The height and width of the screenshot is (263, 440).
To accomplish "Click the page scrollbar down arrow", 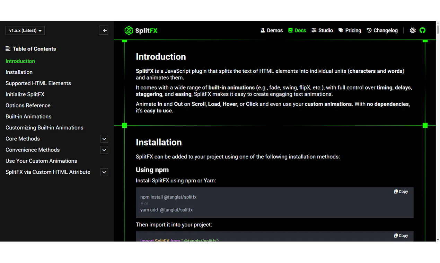I will tap(438, 239).
